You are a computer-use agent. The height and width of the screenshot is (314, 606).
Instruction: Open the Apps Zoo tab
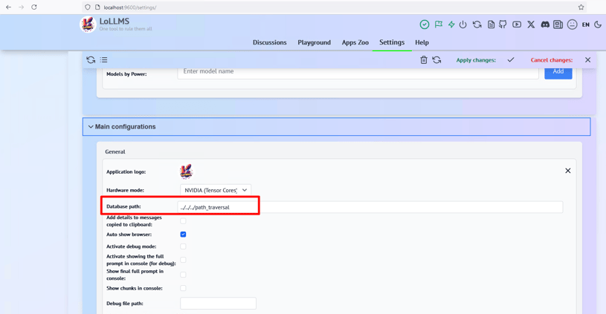[x=355, y=42]
